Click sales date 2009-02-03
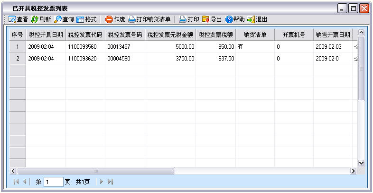The image size is (373, 193). click(x=333, y=47)
